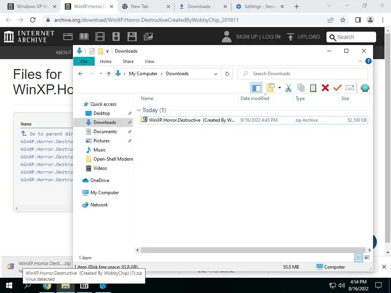Image resolution: width=391 pixels, height=293 pixels.
Task: Select My Computer in navigation pane
Action: [105, 193]
